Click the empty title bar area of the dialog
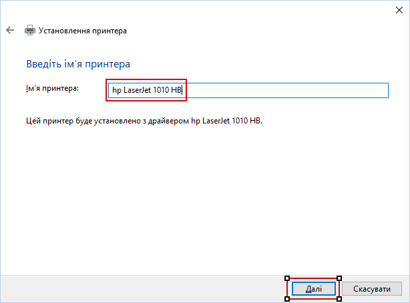410x303 pixels. (200, 9)
